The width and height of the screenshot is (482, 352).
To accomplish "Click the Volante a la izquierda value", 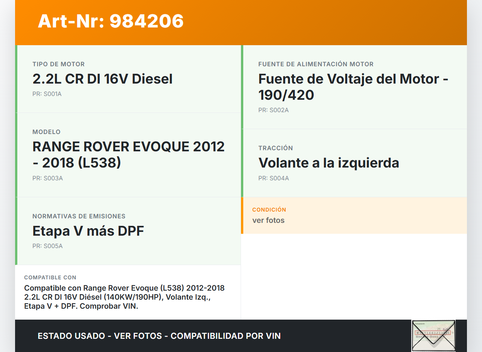I will [x=328, y=163].
